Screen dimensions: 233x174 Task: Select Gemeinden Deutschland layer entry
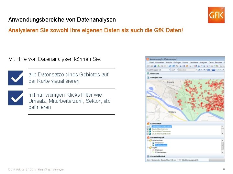(x=161, y=127)
